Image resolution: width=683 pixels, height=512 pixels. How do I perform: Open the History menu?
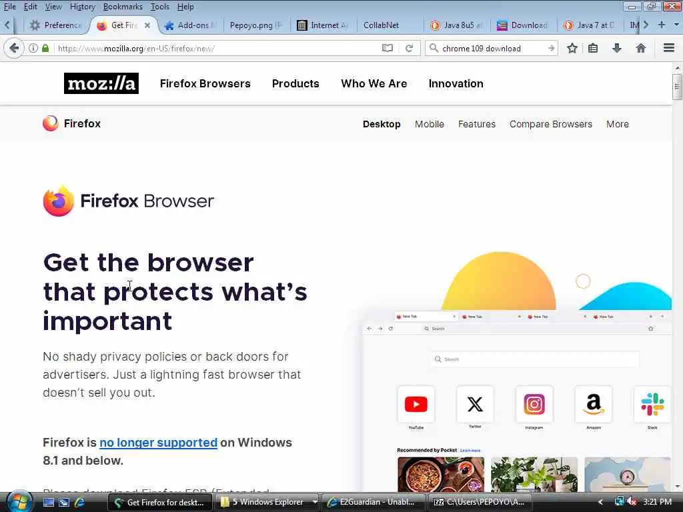(x=82, y=7)
